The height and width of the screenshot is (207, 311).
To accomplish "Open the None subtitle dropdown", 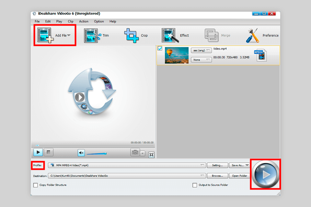I will click(201, 60).
